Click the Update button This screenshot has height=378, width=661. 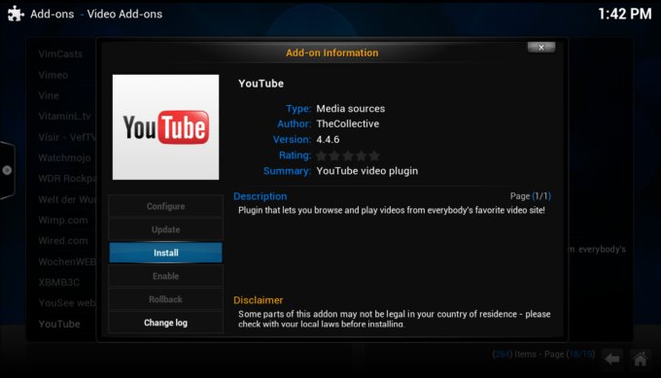tap(165, 229)
